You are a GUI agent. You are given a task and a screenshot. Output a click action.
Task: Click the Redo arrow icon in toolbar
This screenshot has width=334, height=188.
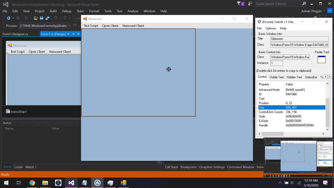[65, 18]
